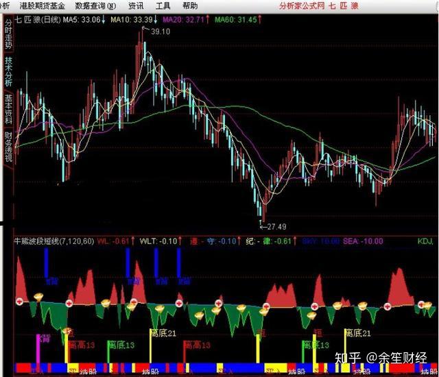439x377 pixels.
Task: Select the SEA: -10.00 value
Action: 363,241
